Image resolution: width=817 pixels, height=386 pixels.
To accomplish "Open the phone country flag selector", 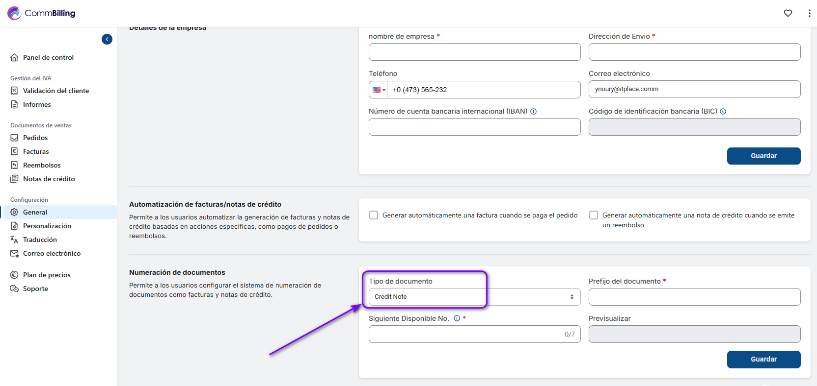I will [379, 90].
